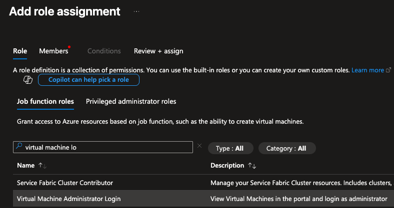The height and width of the screenshot is (208, 394).
Task: Select the Service Fabric Cluster Contributor role
Action: point(65,183)
